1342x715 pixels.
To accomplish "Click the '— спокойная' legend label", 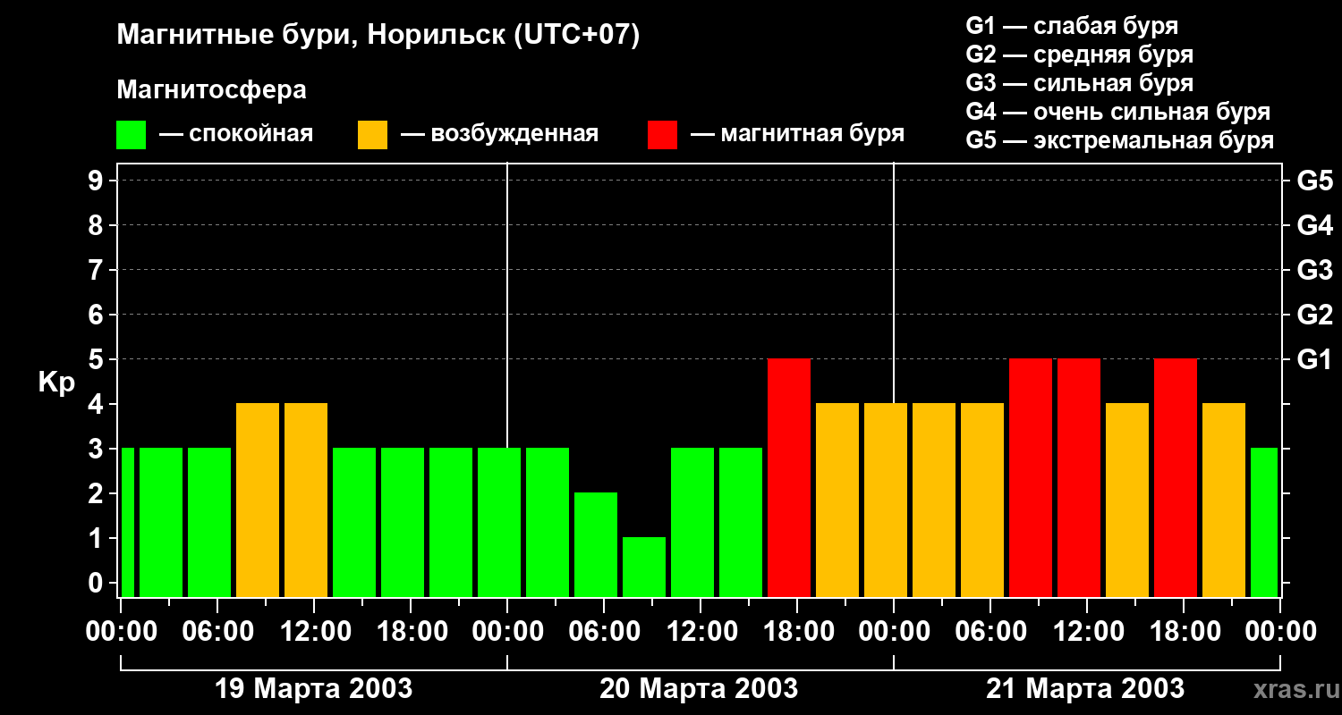I will (236, 134).
